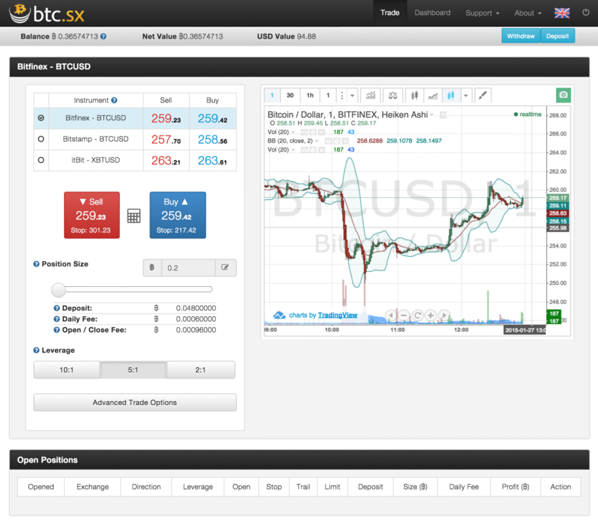Zoom in the chart with plus button

tap(431, 316)
